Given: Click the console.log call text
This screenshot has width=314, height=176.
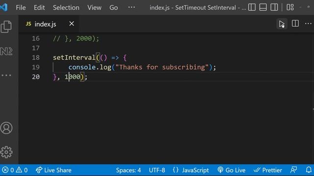Looking at the screenshot, I should 90,67.
